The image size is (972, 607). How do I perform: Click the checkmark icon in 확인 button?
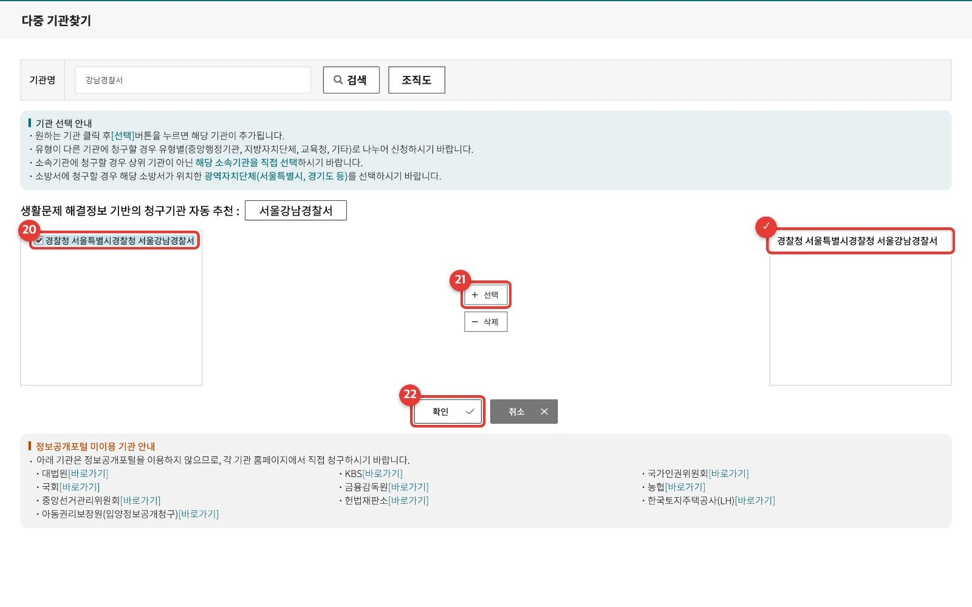click(x=470, y=412)
